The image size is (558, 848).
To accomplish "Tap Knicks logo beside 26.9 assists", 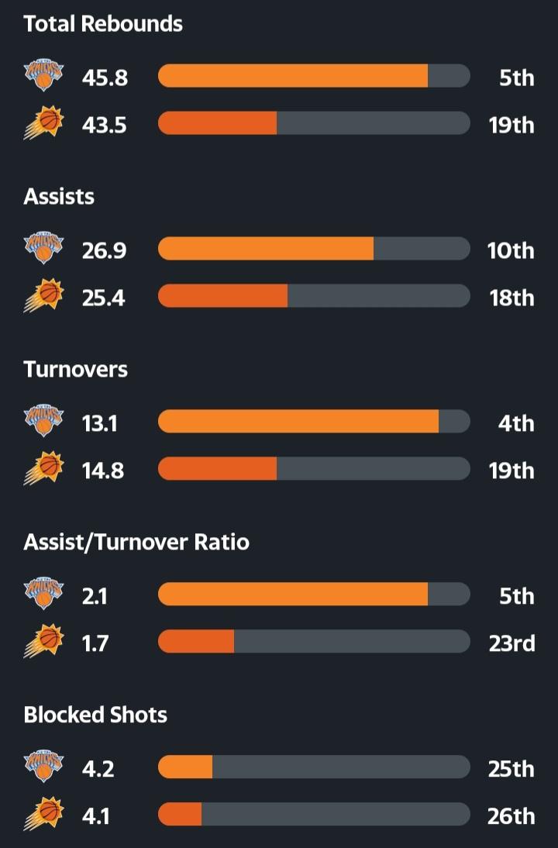I will [44, 249].
